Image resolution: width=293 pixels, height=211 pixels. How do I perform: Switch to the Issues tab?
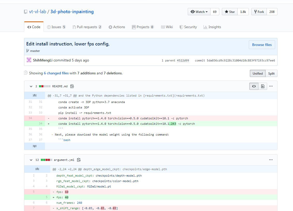point(56,27)
